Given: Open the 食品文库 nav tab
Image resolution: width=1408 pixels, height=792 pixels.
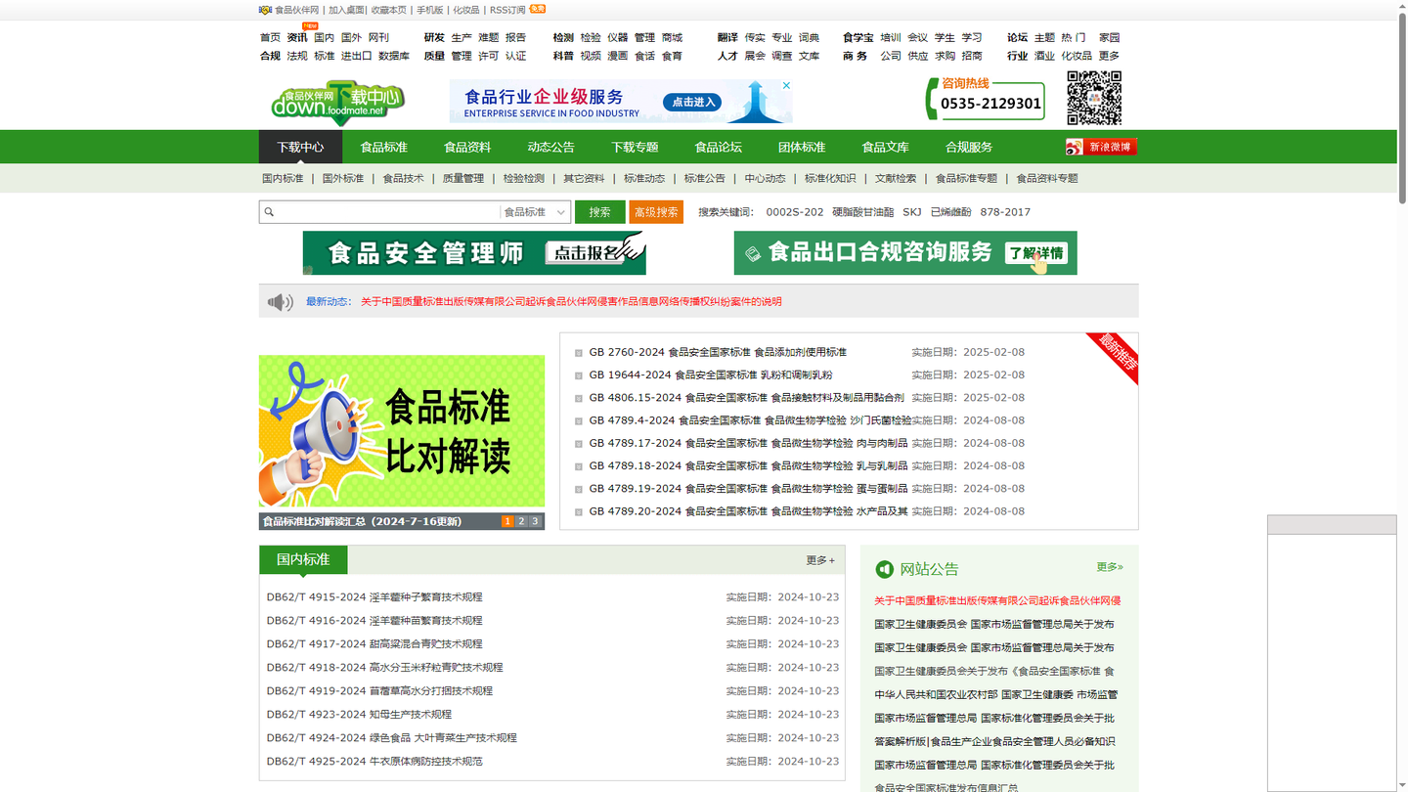Looking at the screenshot, I should tap(886, 147).
